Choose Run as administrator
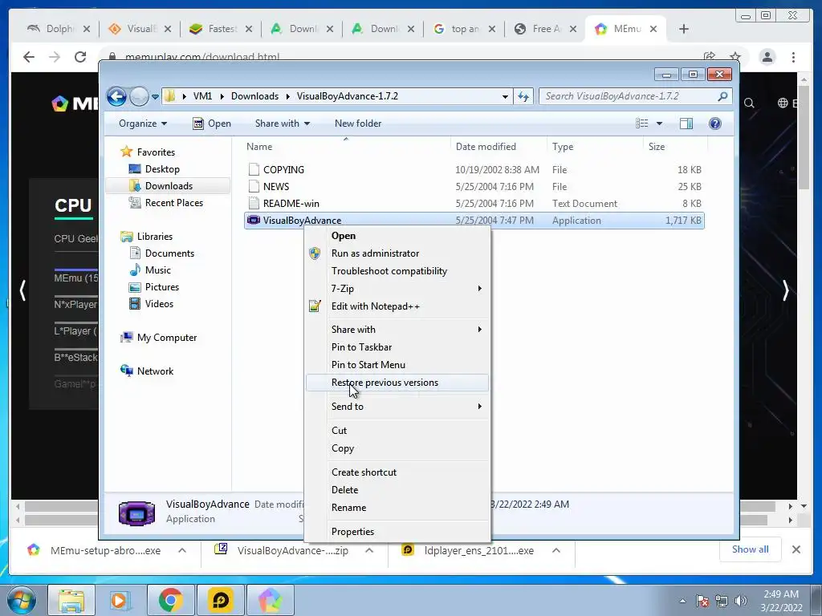The height and width of the screenshot is (616, 822). [x=397, y=253]
